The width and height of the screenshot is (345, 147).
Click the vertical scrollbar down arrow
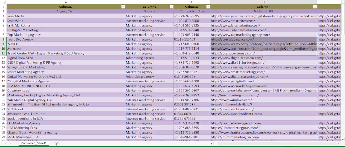343,139
